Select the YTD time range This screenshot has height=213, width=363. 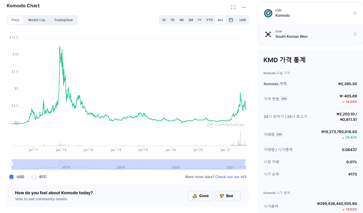[209, 20]
